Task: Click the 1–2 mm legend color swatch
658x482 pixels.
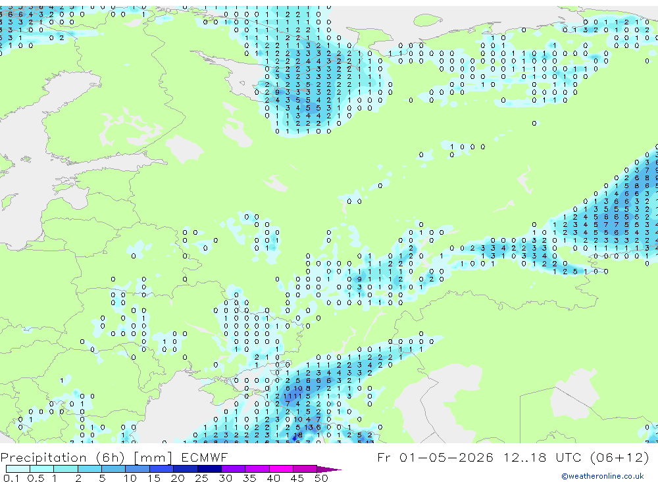Action: click(65, 469)
